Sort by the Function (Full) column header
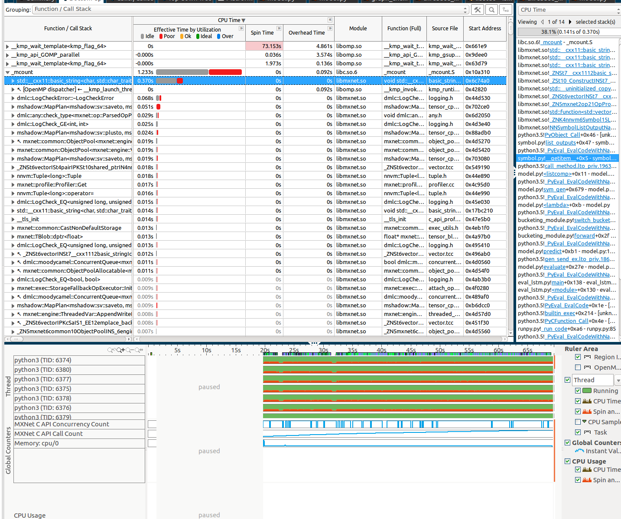621x519 pixels. point(404,29)
